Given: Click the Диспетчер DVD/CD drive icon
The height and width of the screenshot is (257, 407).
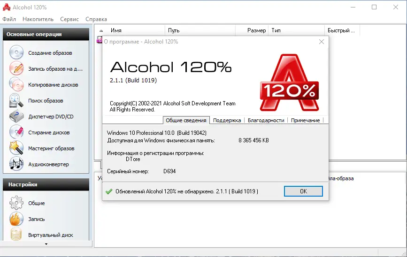Looking at the screenshot, I should pyautogui.click(x=16, y=117).
